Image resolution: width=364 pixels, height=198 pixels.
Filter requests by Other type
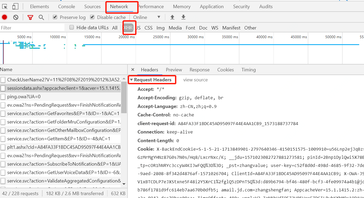tap(250, 28)
